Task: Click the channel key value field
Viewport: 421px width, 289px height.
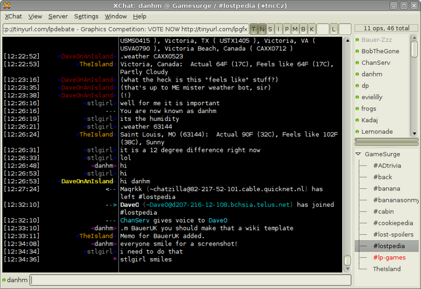Action: pos(323,29)
